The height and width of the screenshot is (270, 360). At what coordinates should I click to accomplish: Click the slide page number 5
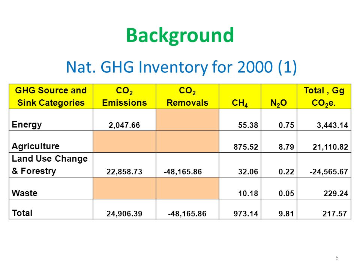(337, 258)
